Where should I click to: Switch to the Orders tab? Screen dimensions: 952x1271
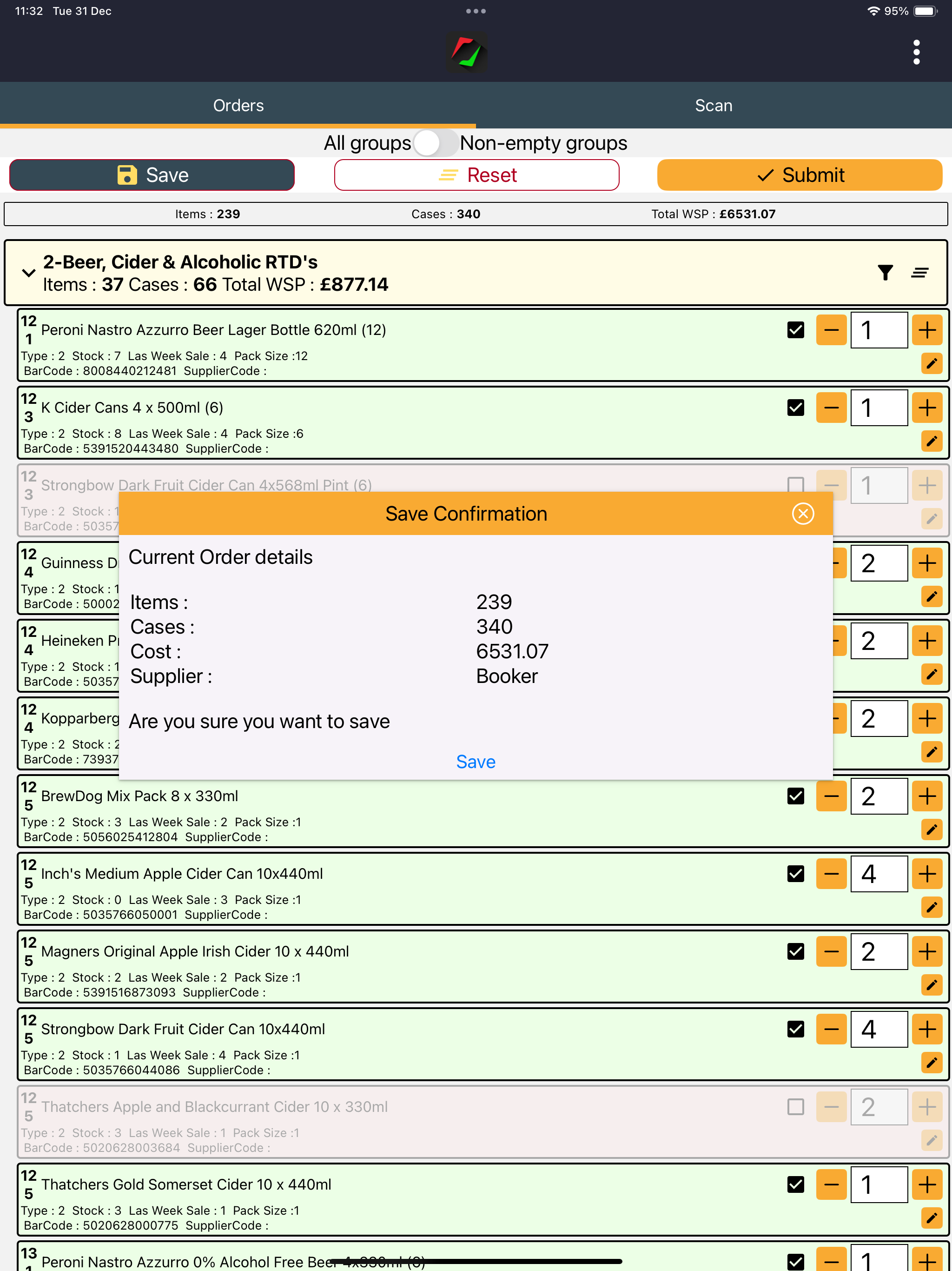point(238,105)
